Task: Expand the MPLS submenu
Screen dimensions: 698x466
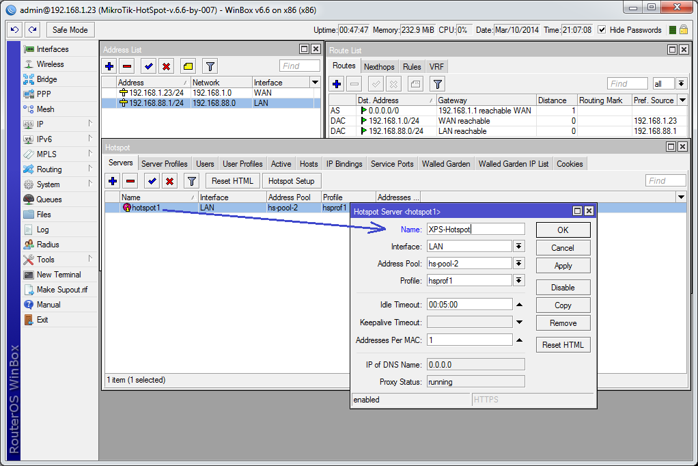Action: [x=90, y=153]
